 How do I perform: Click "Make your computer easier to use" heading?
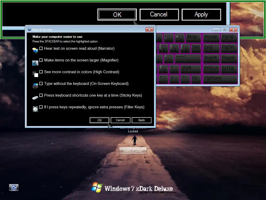[x=57, y=37]
